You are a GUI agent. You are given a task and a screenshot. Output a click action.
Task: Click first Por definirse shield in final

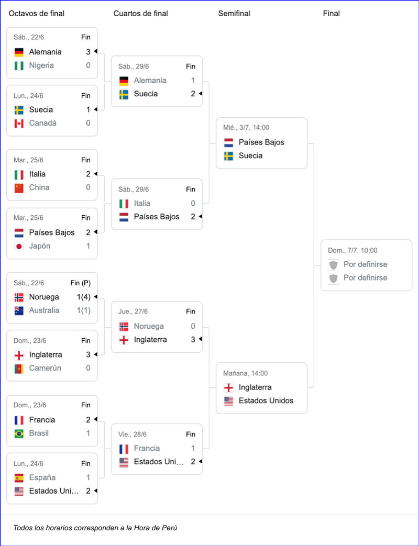[x=334, y=265]
